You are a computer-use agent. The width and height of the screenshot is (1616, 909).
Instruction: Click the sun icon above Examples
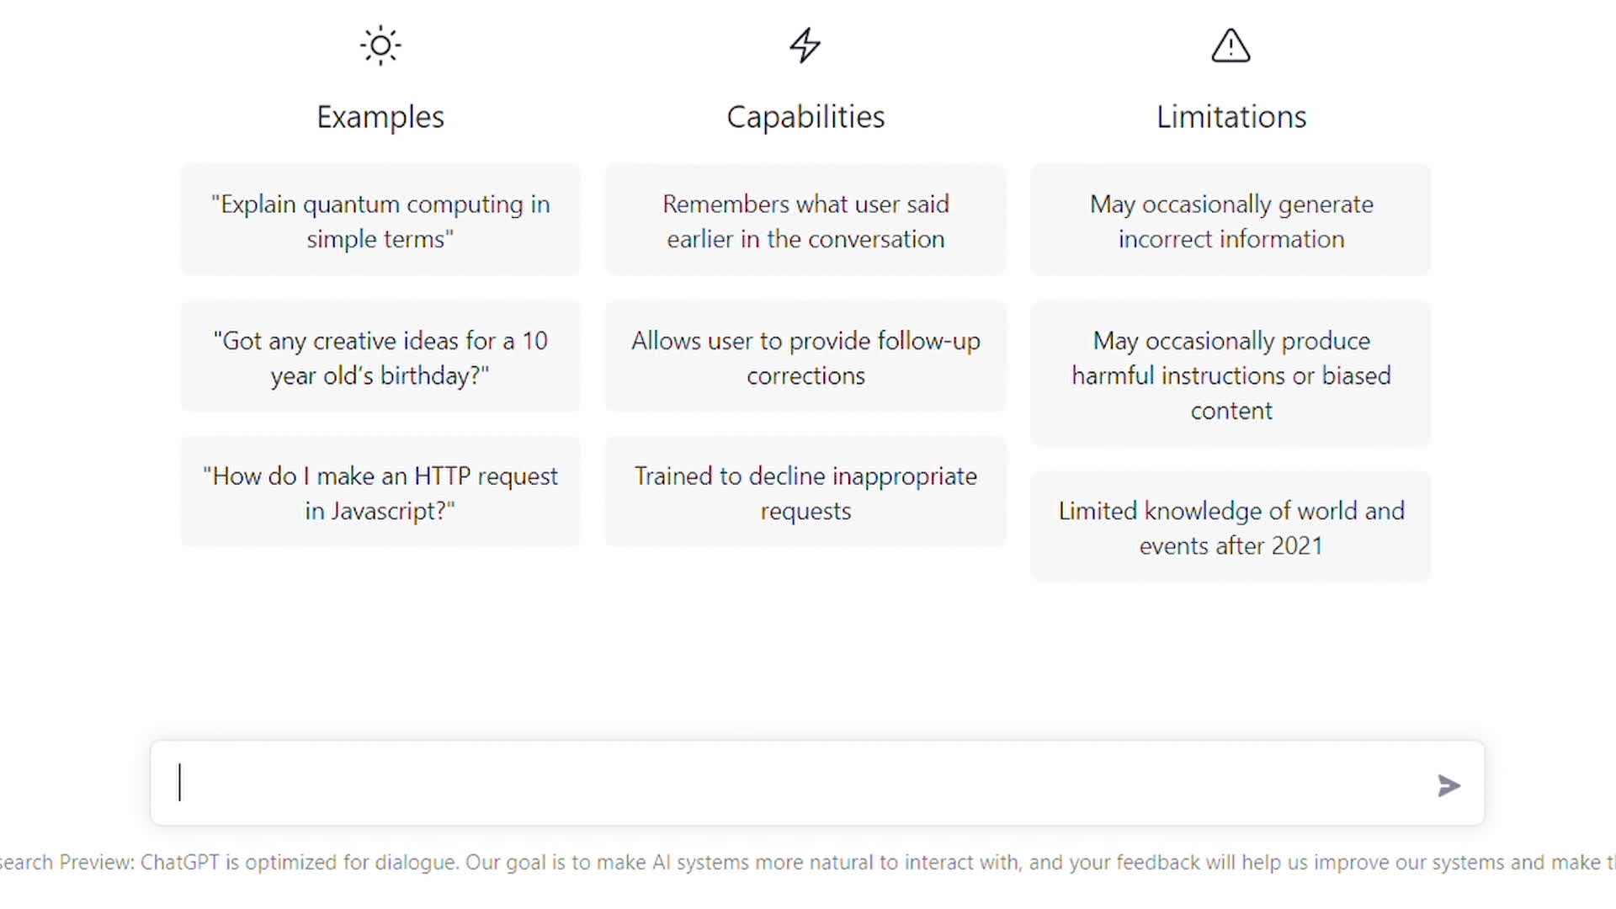[380, 45]
